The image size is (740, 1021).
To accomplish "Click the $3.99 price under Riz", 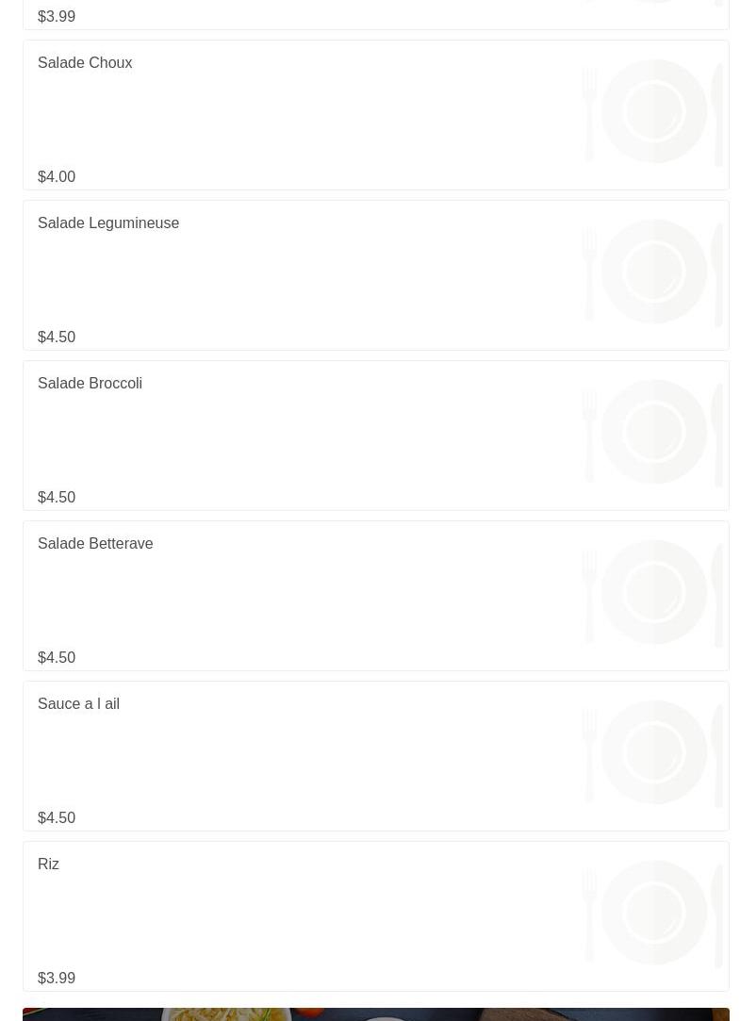I will click(x=57, y=979).
